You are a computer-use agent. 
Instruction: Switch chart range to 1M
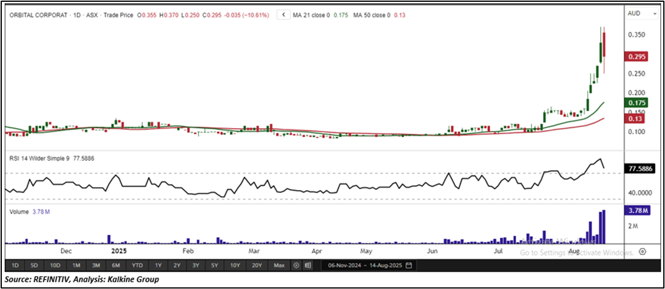[x=76, y=266]
